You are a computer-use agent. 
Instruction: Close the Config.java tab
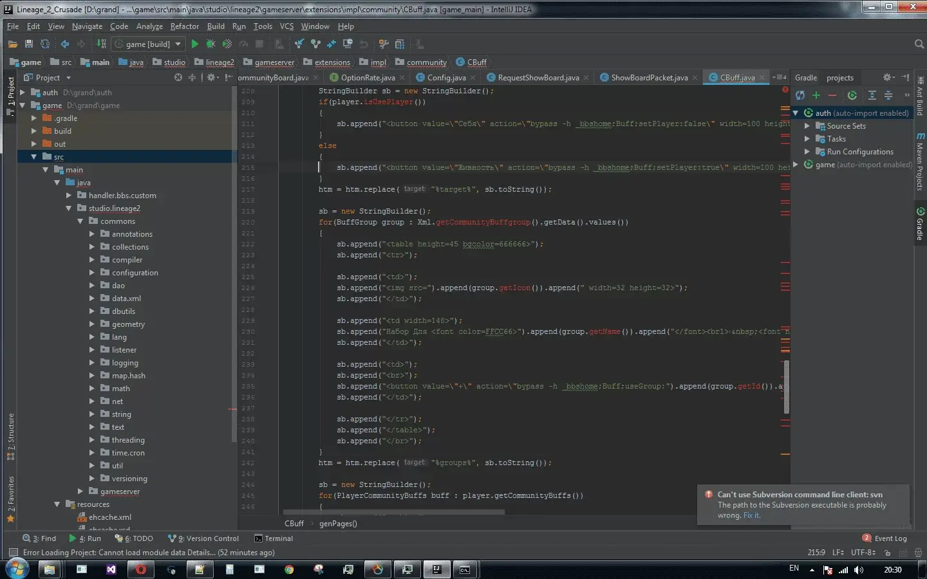pyautogui.click(x=473, y=78)
